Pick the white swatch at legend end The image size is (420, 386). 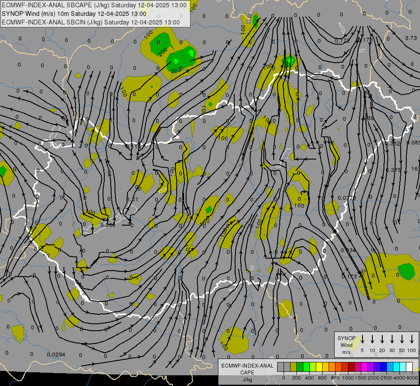(x=409, y=367)
